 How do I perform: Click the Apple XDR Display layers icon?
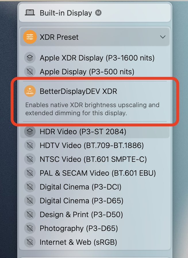(x=30, y=58)
